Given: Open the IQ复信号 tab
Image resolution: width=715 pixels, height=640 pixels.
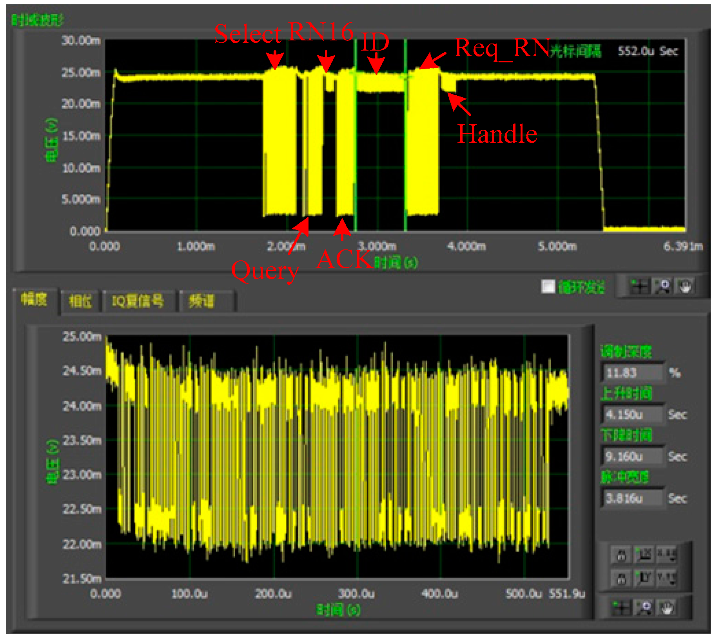Looking at the screenshot, I should click(138, 301).
